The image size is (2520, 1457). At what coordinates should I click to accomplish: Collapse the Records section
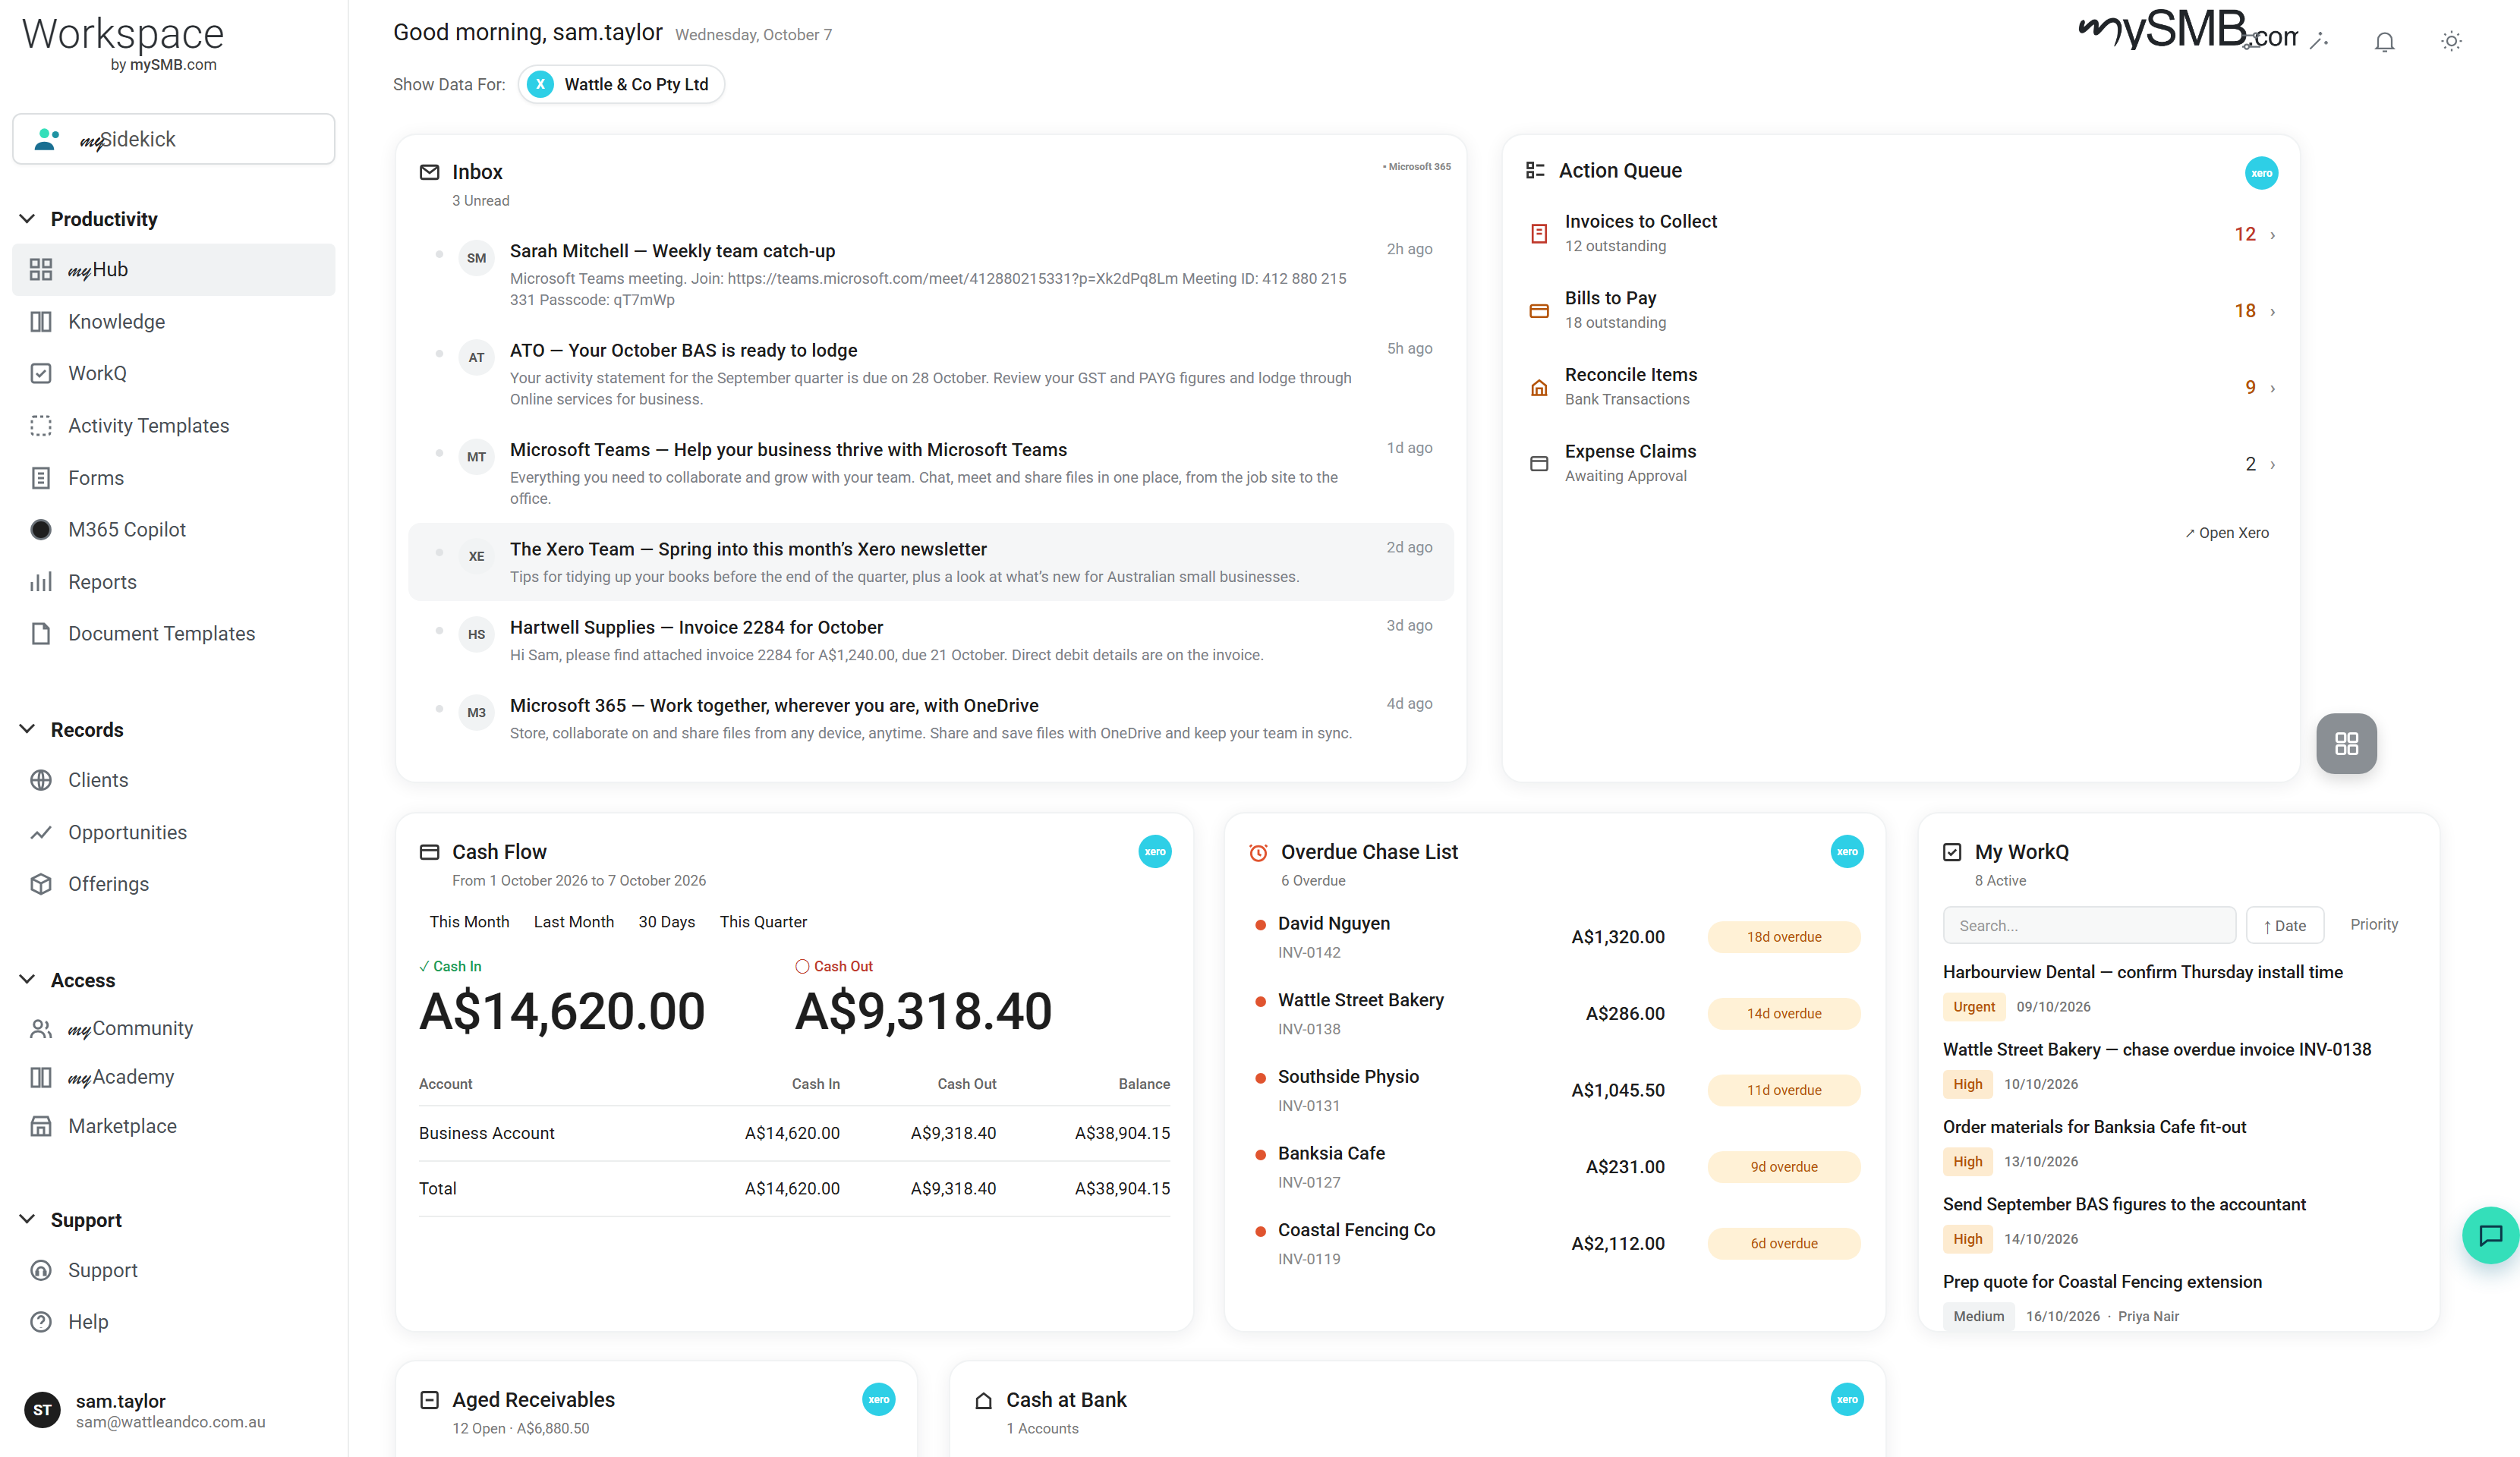click(x=28, y=730)
